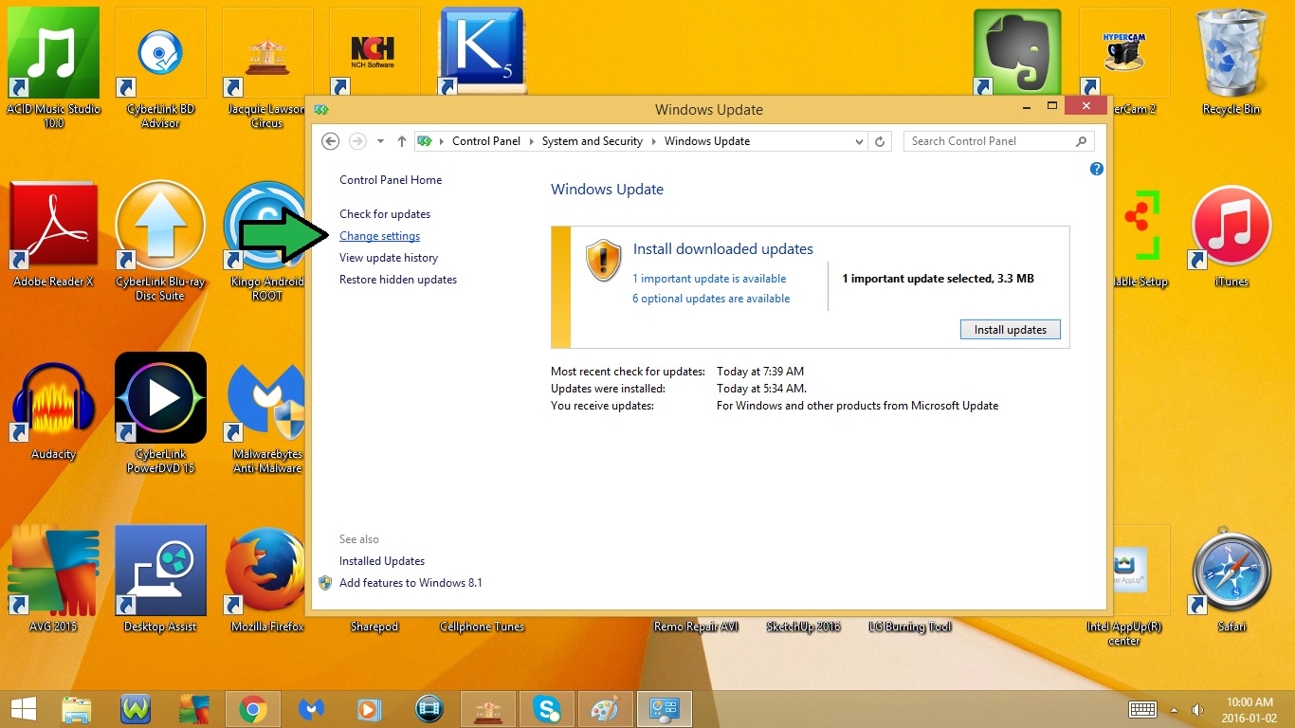This screenshot has height=728, width=1295.
Task: Click the volume speaker tray icon
Action: [1197, 709]
